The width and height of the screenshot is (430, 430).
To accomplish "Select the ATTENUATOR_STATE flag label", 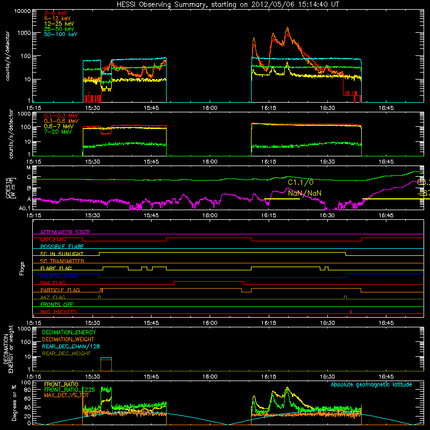I will tap(65, 232).
